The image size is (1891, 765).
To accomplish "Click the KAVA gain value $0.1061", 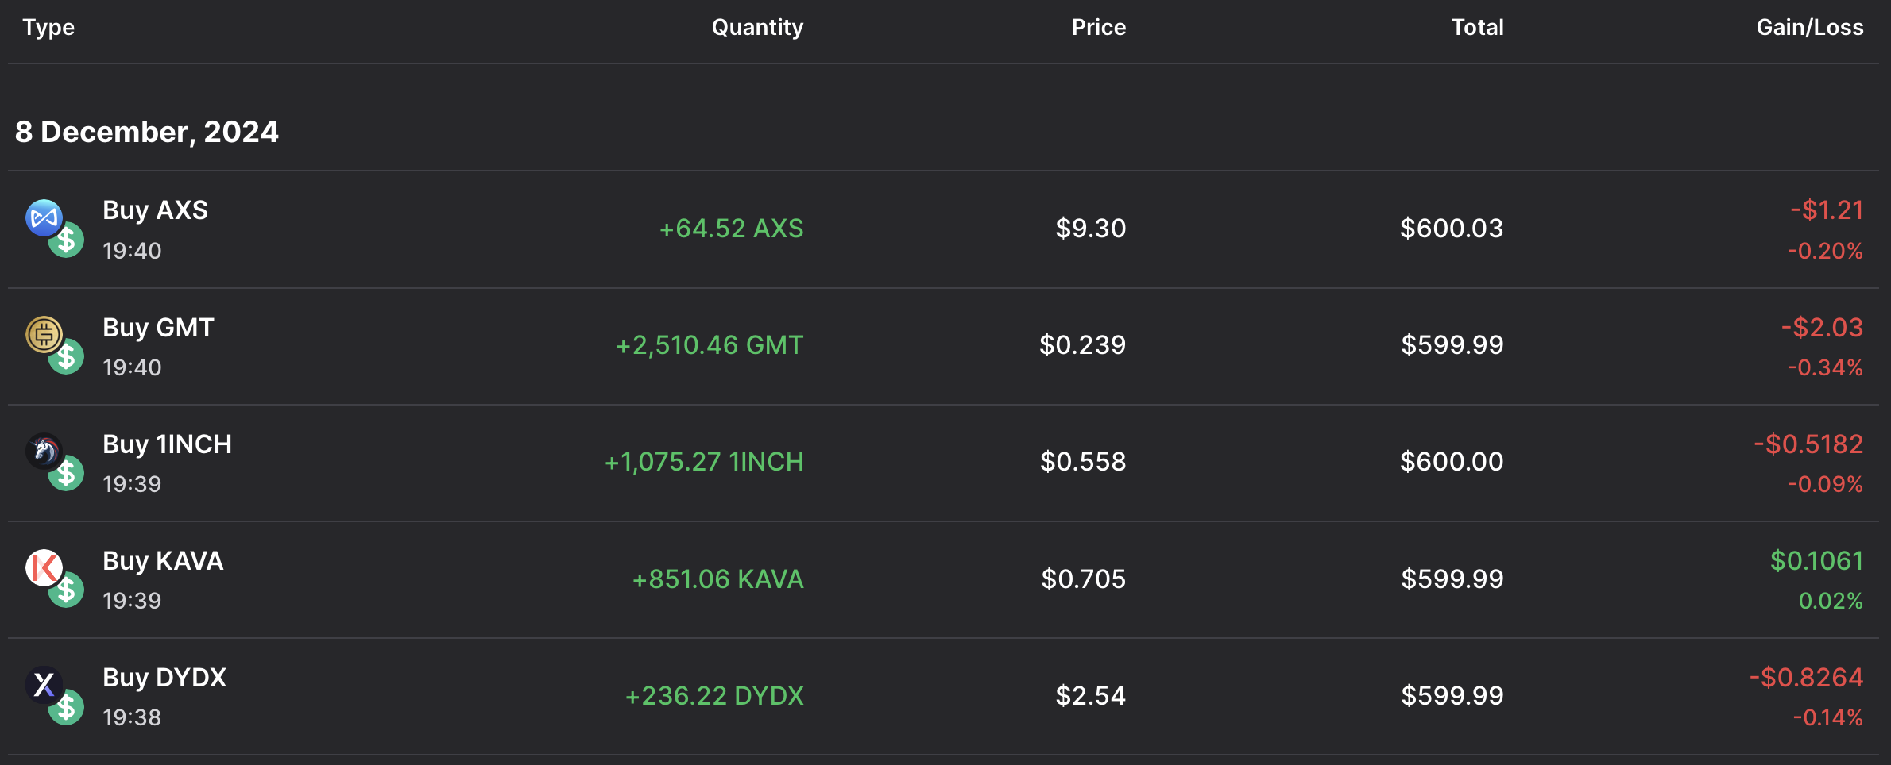I will 1816,561.
